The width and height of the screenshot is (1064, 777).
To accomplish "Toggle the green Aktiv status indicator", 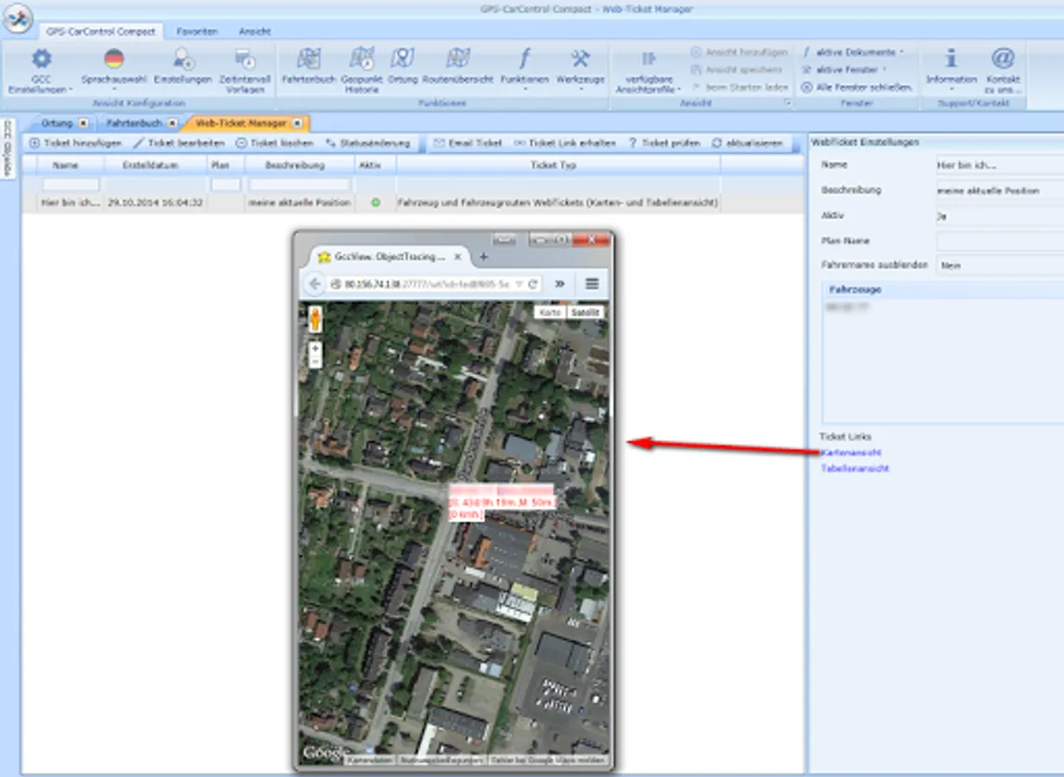I will [375, 203].
